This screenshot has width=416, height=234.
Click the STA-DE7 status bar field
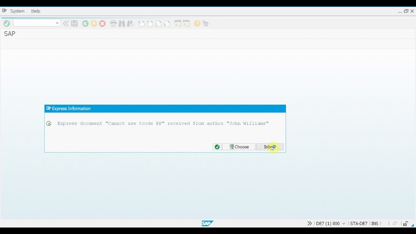[x=359, y=223]
